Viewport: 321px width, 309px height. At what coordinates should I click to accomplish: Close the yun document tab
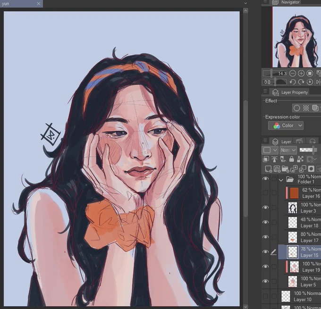[x=39, y=4]
